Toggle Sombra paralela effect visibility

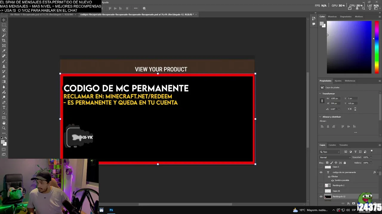coord(332,180)
